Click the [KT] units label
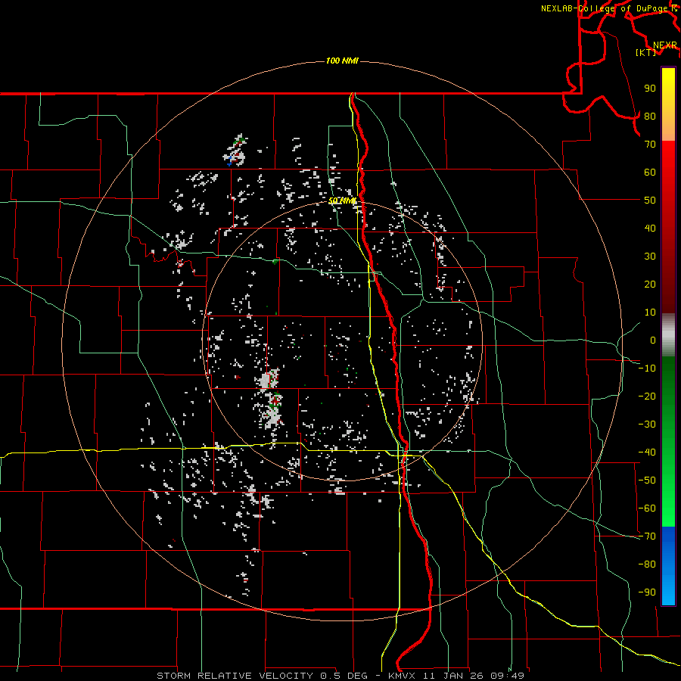The width and height of the screenshot is (681, 681). [646, 52]
